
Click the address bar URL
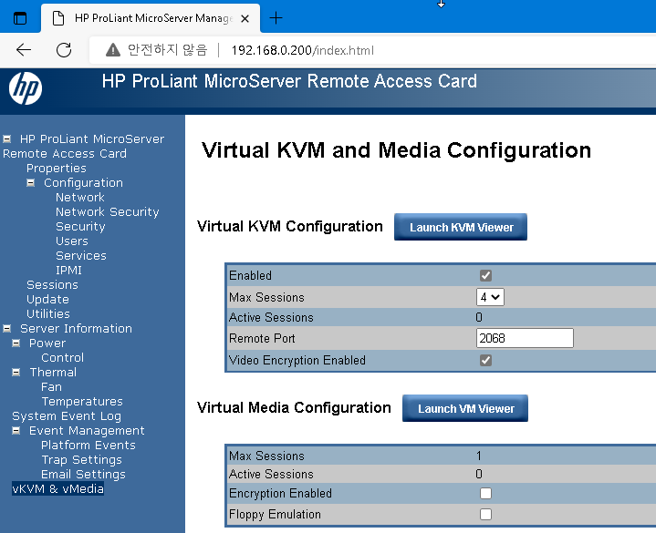coord(303,50)
